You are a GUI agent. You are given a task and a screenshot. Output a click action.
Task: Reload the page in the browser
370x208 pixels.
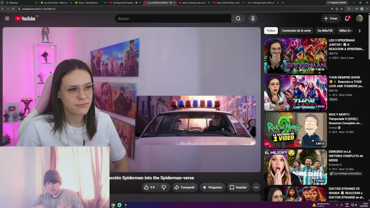click(x=13, y=9)
